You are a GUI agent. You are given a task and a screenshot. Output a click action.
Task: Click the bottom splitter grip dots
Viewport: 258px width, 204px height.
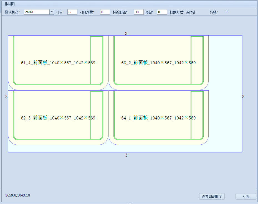[x=129, y=203]
